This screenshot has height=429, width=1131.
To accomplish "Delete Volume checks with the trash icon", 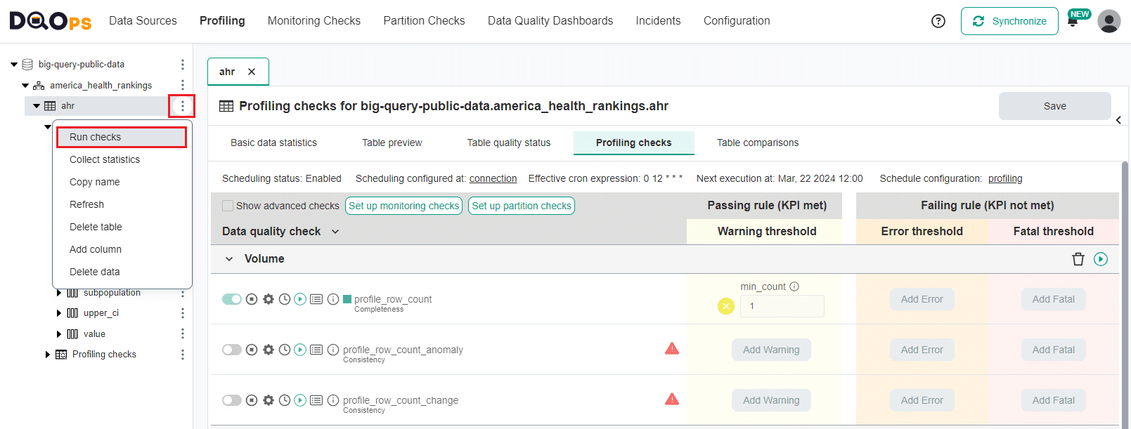I will click(1078, 259).
